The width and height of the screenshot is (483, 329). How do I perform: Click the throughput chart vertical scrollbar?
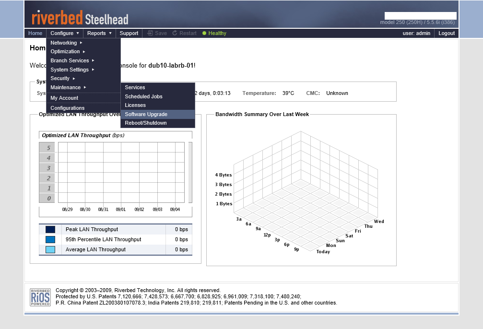click(x=190, y=173)
